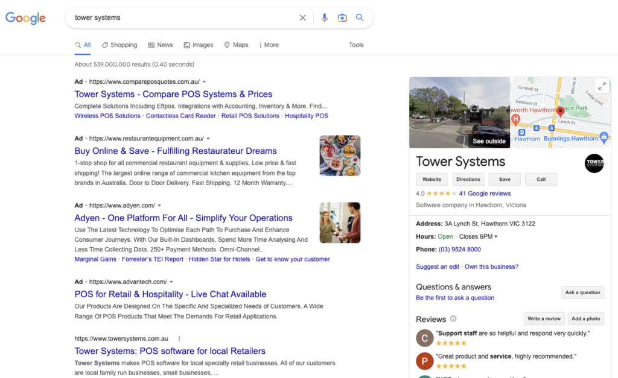
Task: Switch to the Images tab
Action: pyautogui.click(x=198, y=45)
